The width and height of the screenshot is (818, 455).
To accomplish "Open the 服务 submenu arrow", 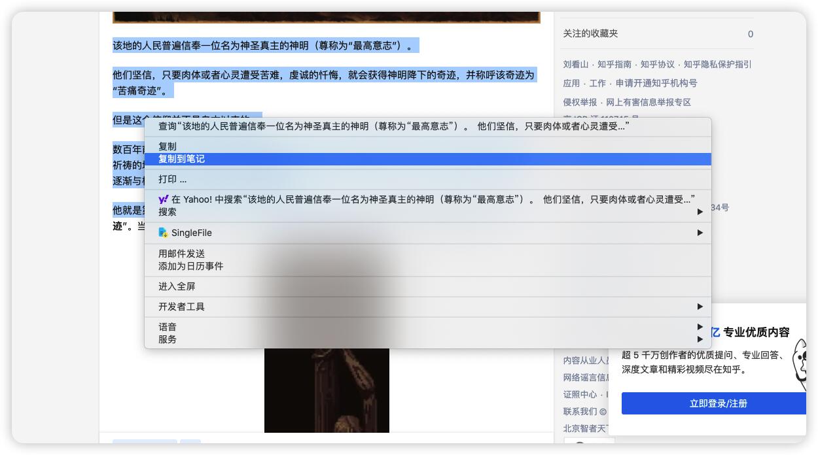I will pos(700,339).
